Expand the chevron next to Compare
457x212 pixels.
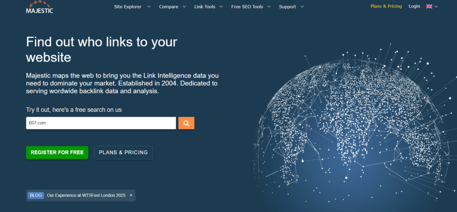coord(184,7)
